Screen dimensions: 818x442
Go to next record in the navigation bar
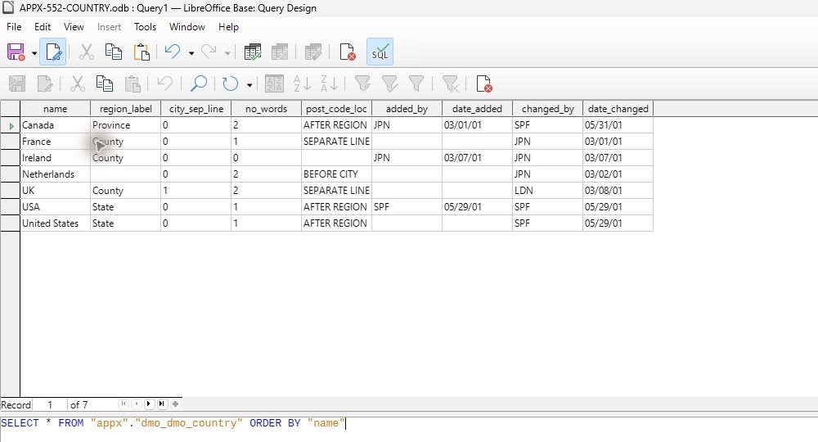(149, 404)
